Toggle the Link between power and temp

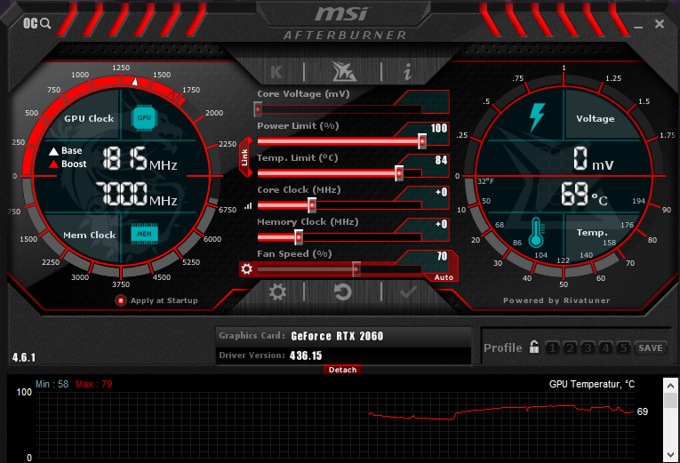(x=245, y=157)
